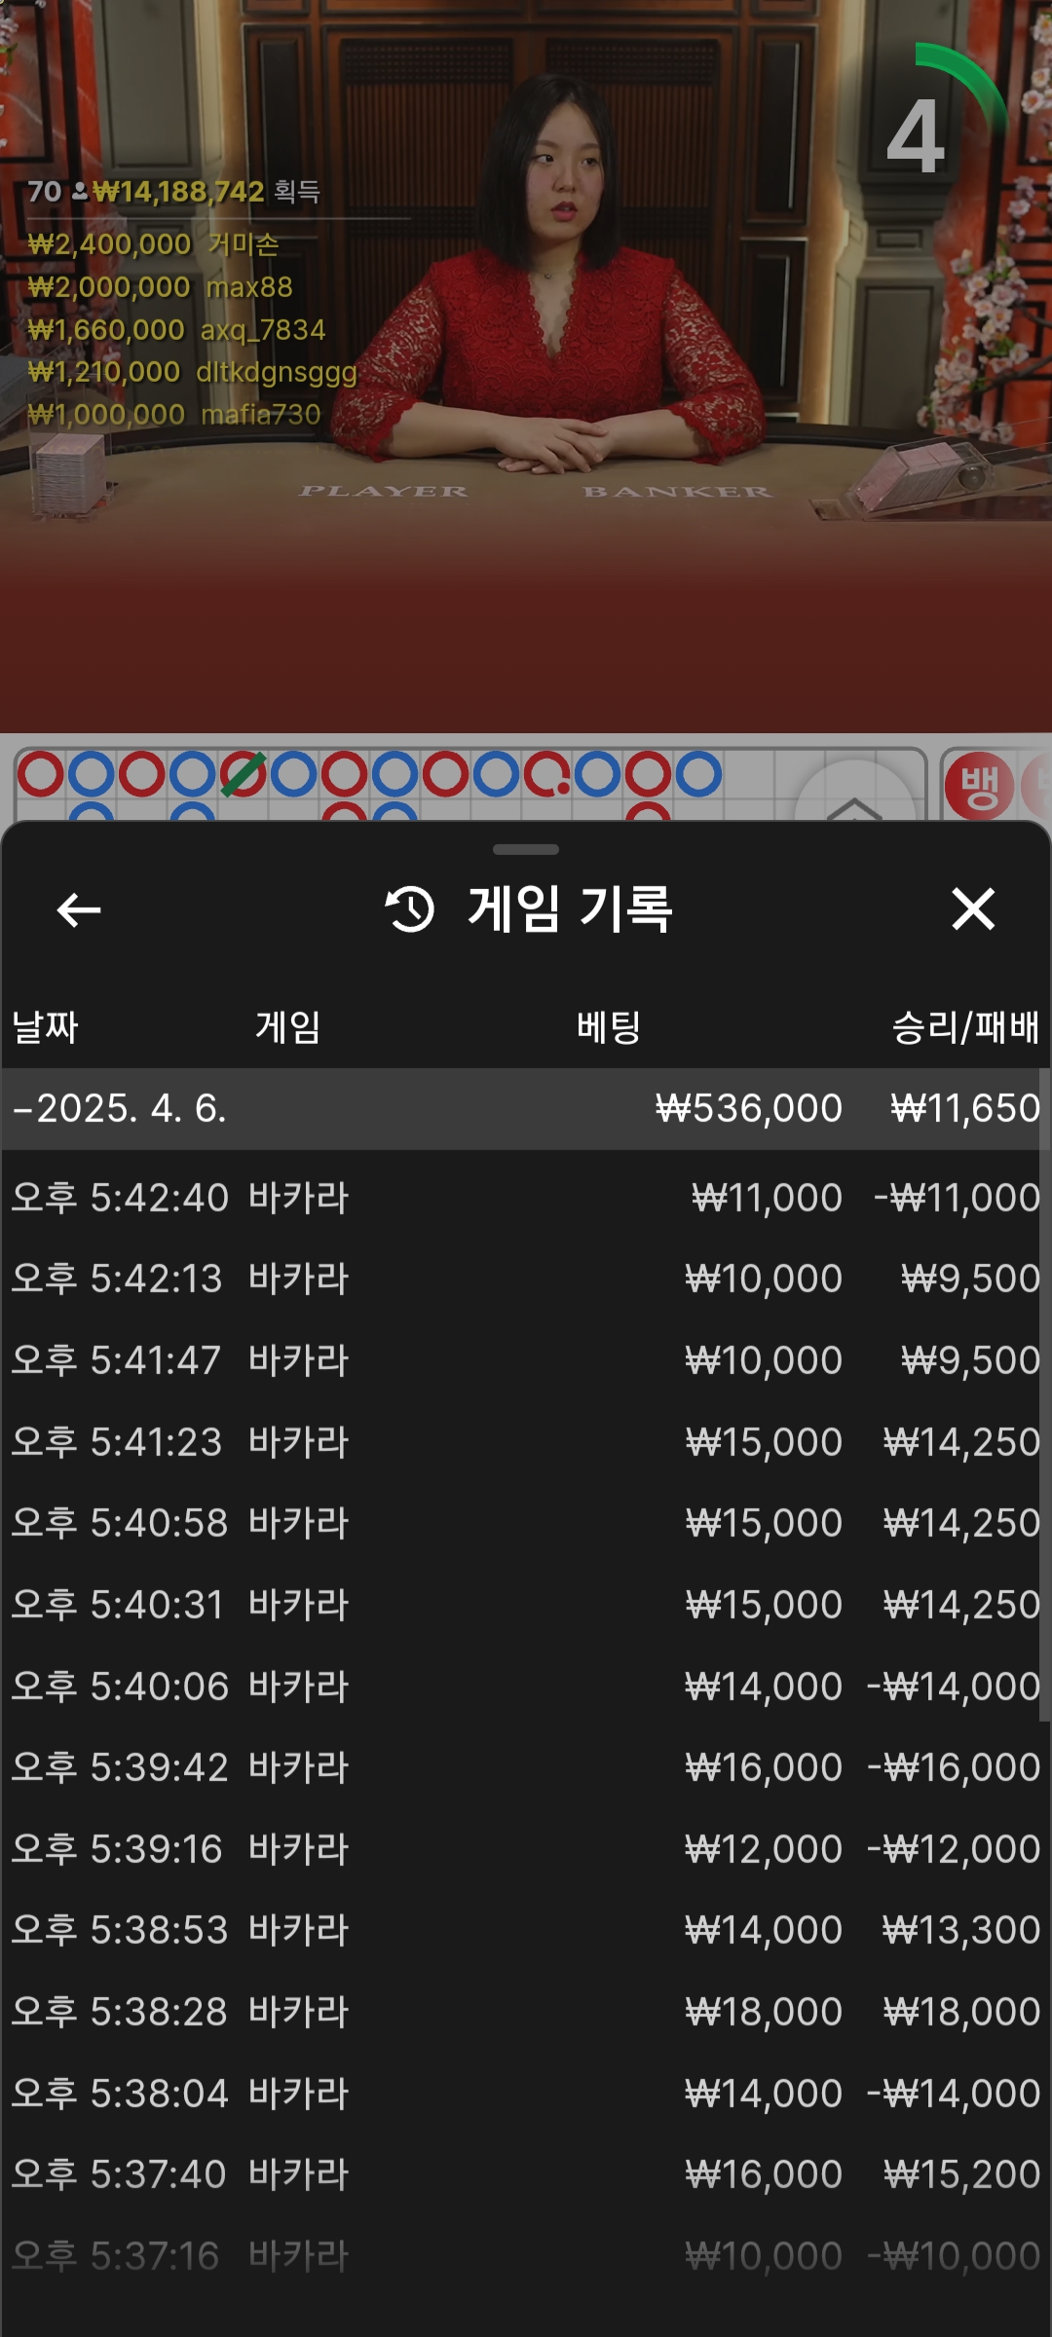The width and height of the screenshot is (1052, 2337).
Task: Click the 승리/패배 column header
Action: [x=964, y=1027]
